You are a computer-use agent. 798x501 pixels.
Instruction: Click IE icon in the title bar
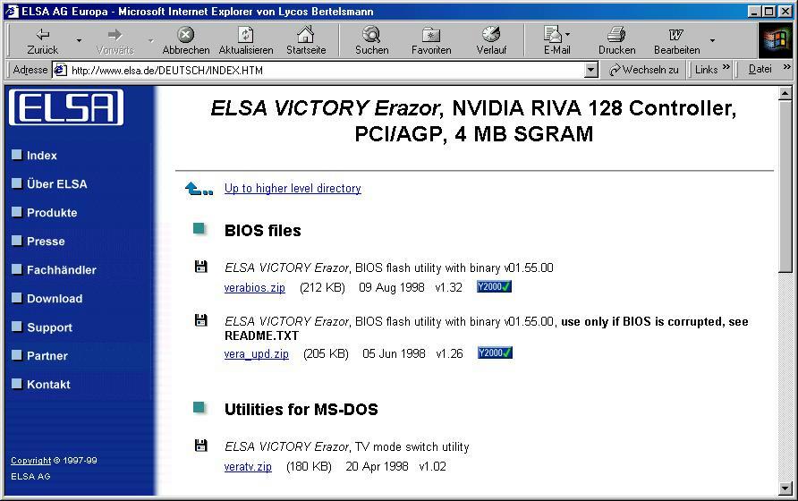point(12,12)
